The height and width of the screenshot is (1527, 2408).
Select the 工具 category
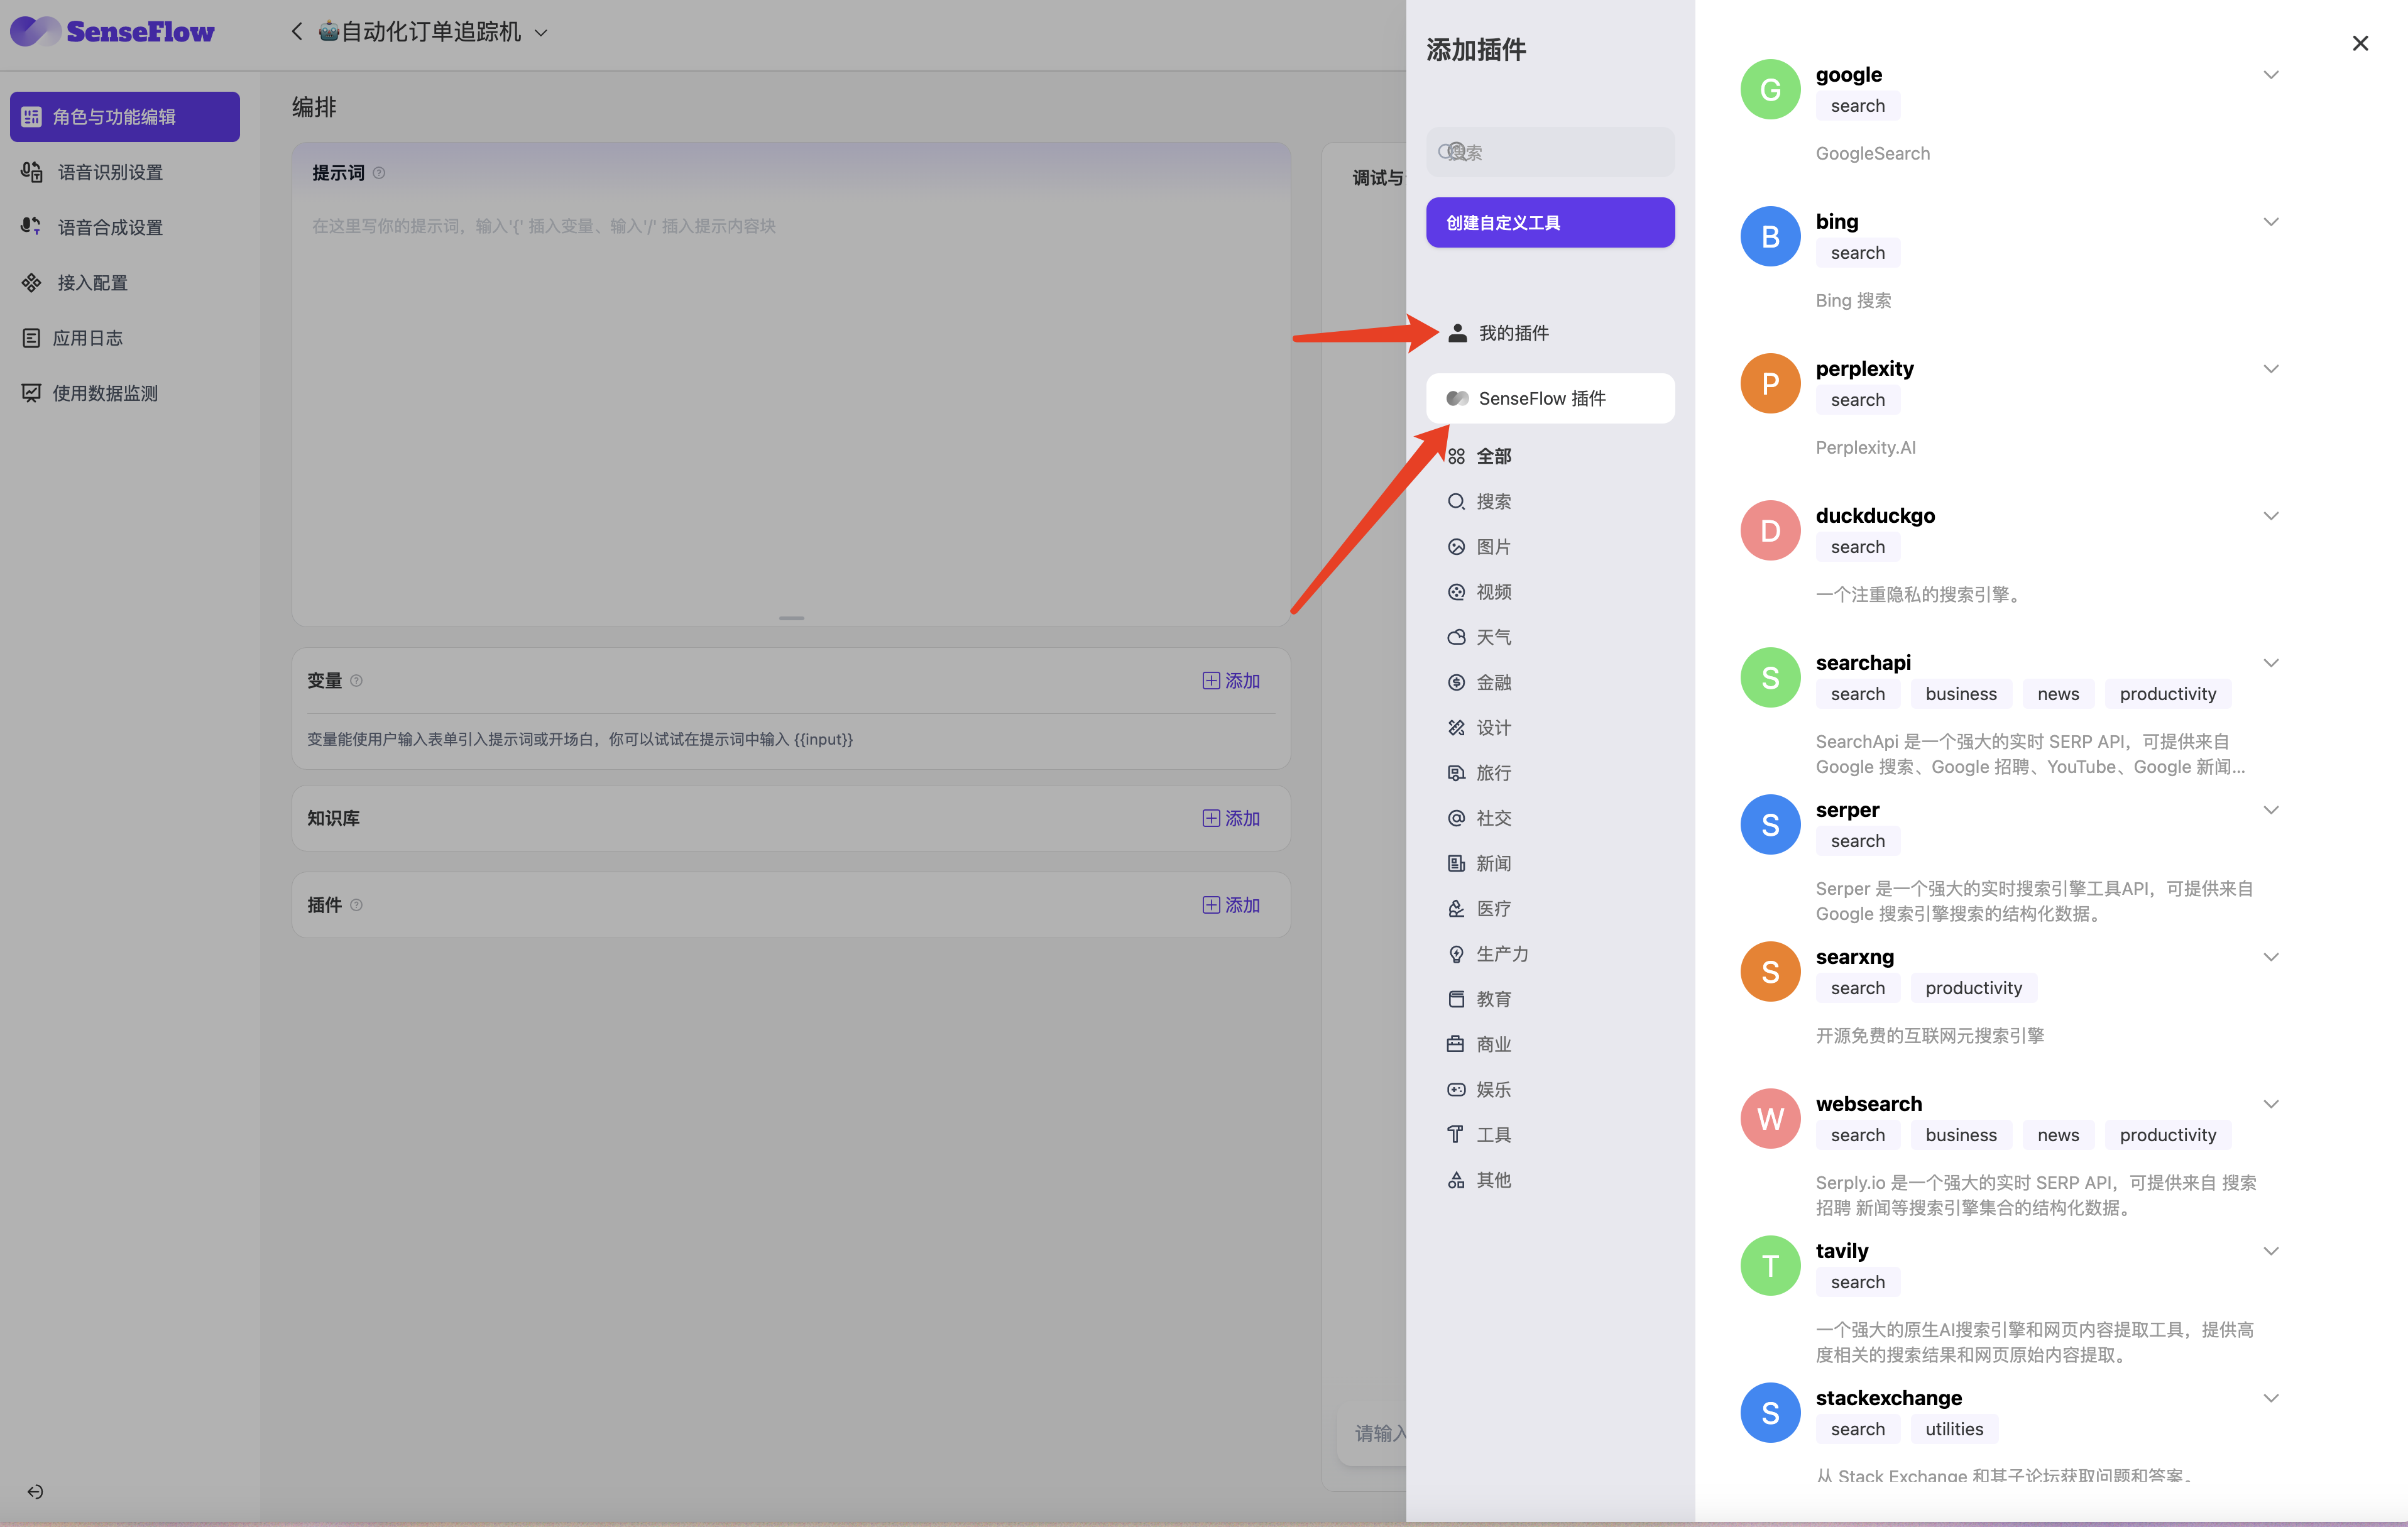point(1479,1135)
